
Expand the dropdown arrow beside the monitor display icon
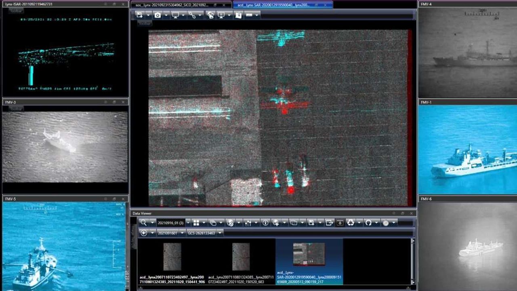(x=183, y=15)
